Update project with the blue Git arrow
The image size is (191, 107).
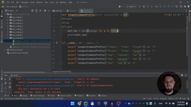[161, 7]
